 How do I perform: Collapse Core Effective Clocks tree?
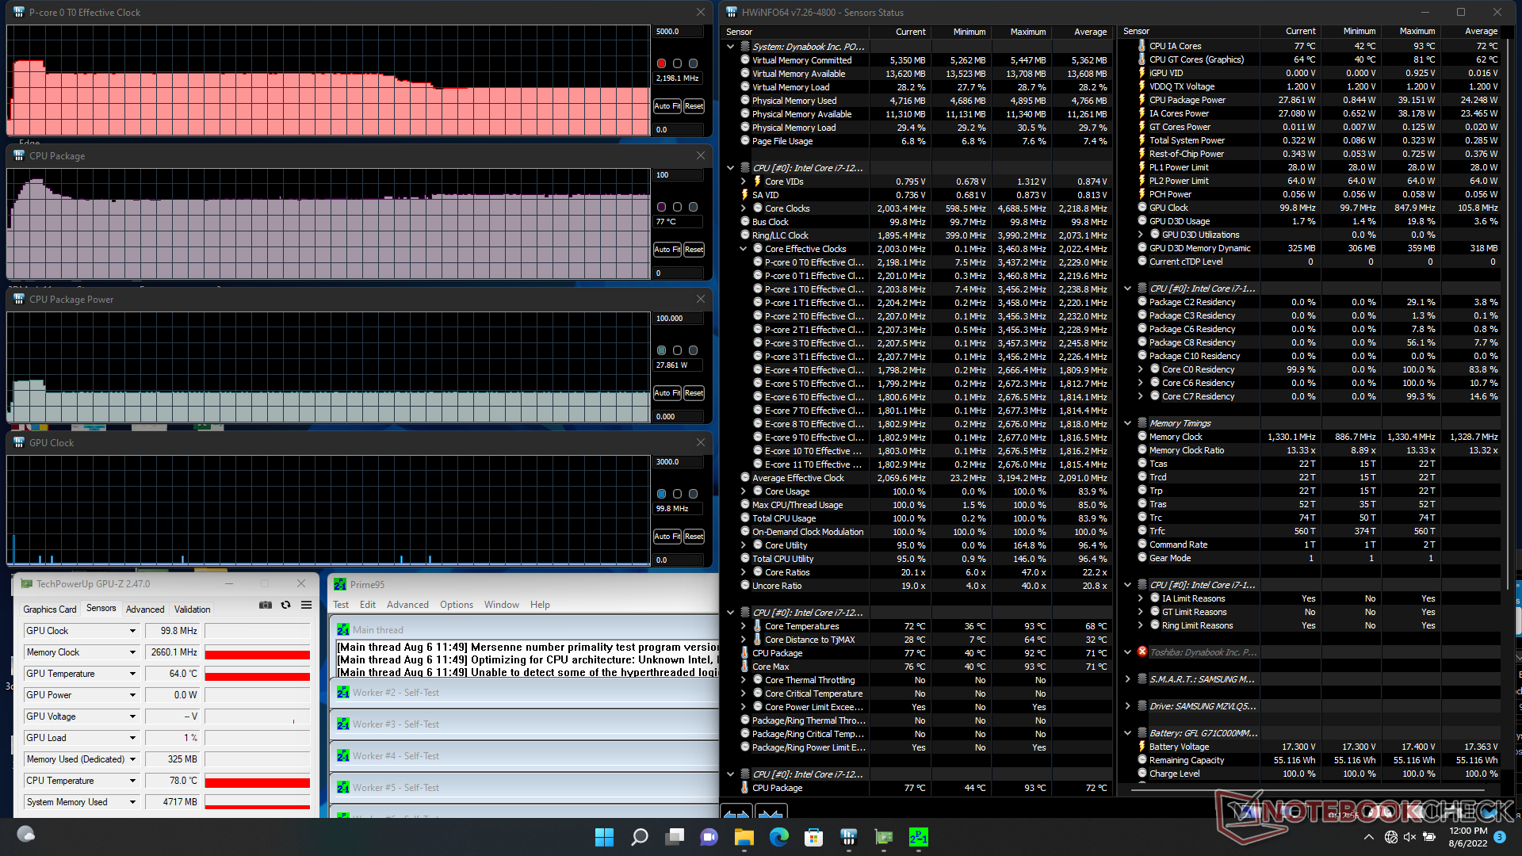tap(744, 249)
